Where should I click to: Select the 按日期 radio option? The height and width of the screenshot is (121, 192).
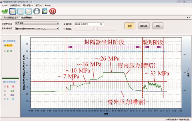[64, 24]
